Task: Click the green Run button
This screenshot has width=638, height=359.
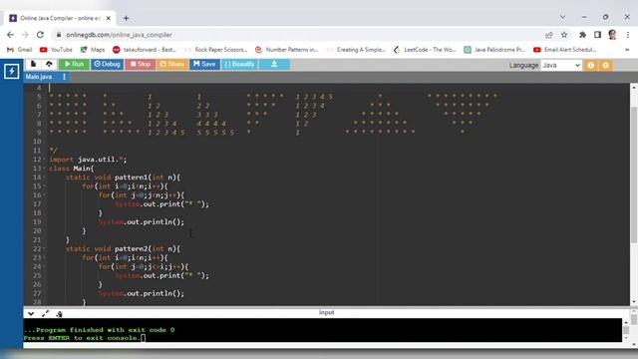Action: pyautogui.click(x=74, y=64)
